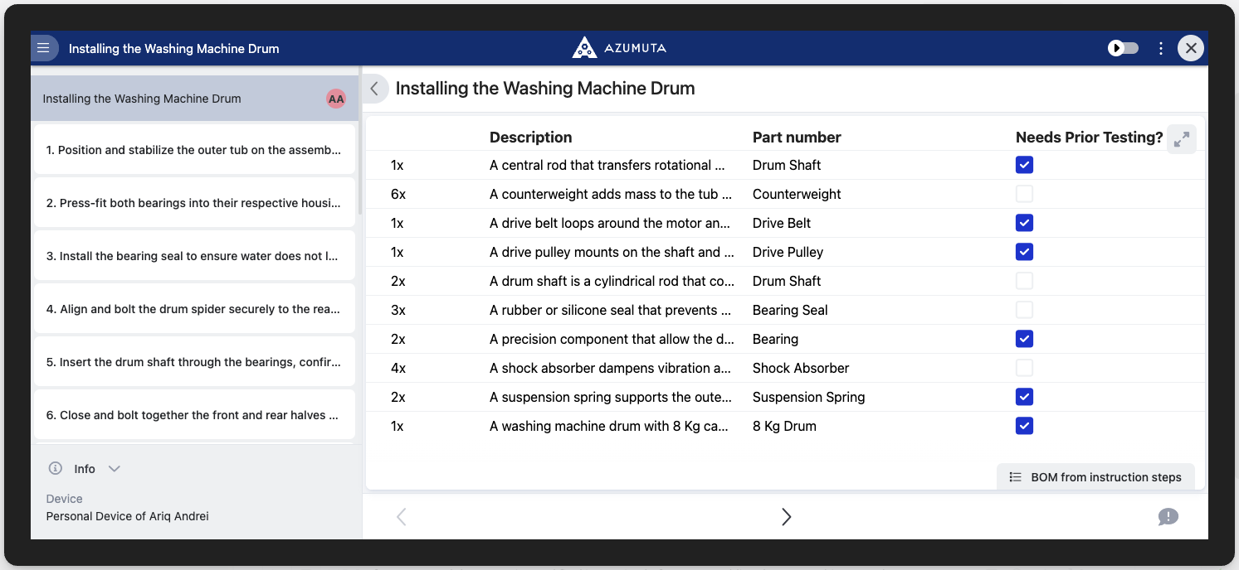Select step 2 about press-fitting bearings

pos(194,202)
